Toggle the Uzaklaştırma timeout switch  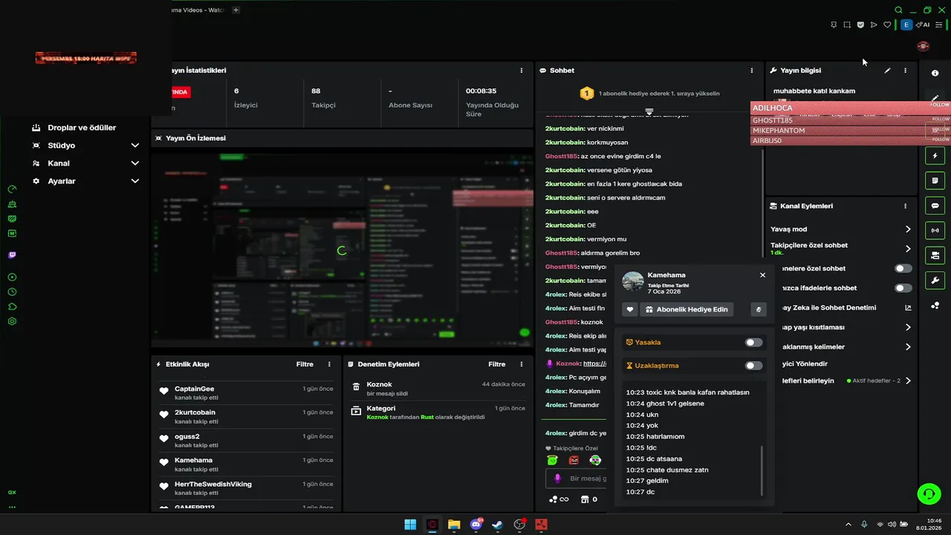[753, 366]
